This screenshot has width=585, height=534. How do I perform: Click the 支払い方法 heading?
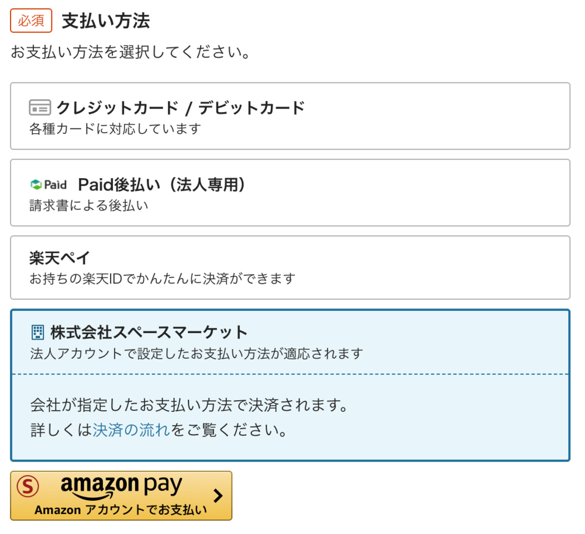coord(106,21)
